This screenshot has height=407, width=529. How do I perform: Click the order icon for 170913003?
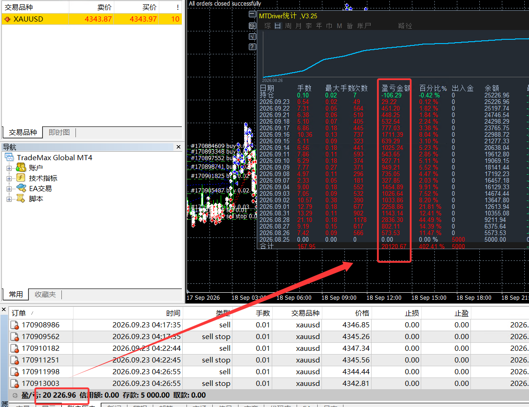point(15,384)
